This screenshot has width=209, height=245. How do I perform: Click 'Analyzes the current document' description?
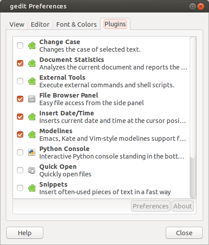[113, 67]
